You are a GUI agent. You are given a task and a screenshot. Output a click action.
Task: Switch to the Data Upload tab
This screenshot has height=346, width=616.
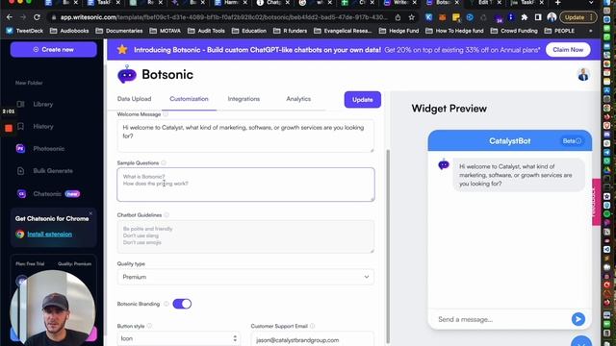134,99
